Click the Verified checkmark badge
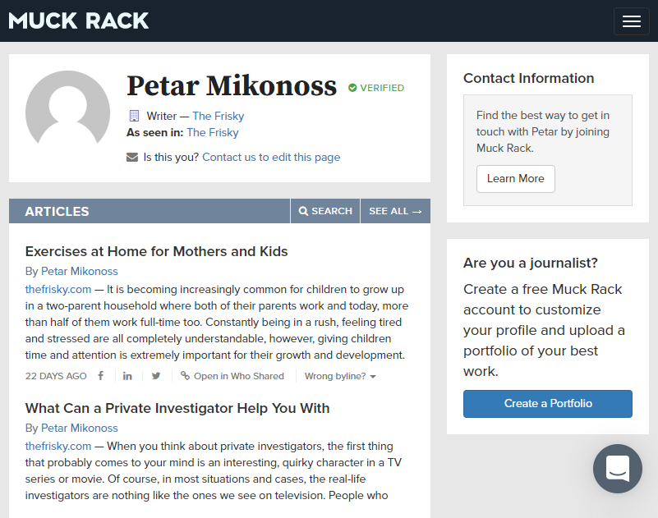The width and height of the screenshot is (658, 518). pyautogui.click(x=352, y=88)
